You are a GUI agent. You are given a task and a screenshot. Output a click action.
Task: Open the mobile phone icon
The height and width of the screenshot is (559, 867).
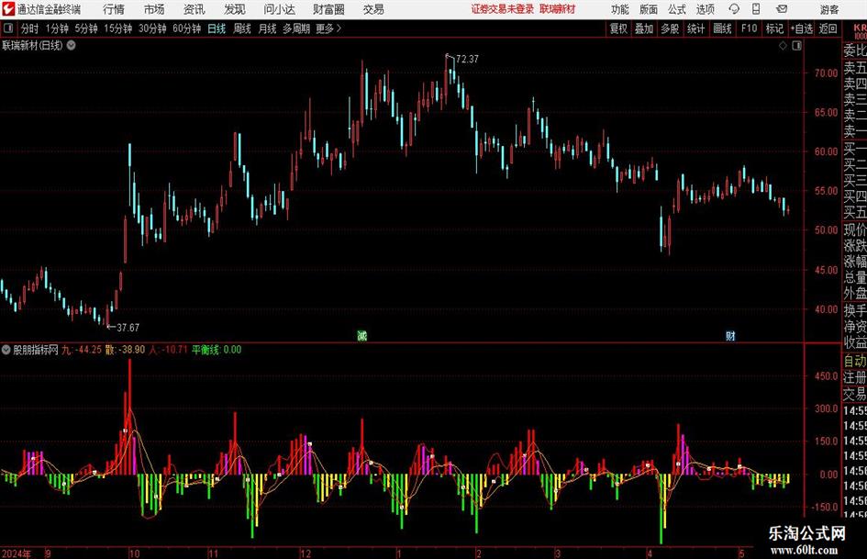point(756,9)
